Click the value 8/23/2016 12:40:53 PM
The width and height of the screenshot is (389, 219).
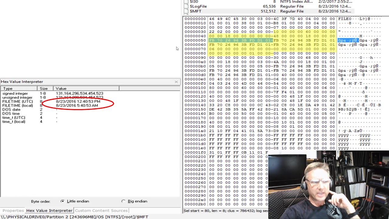78,102
